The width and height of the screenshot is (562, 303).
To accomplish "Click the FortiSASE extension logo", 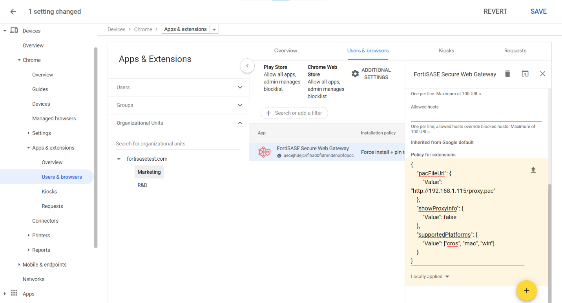I will 265,152.
